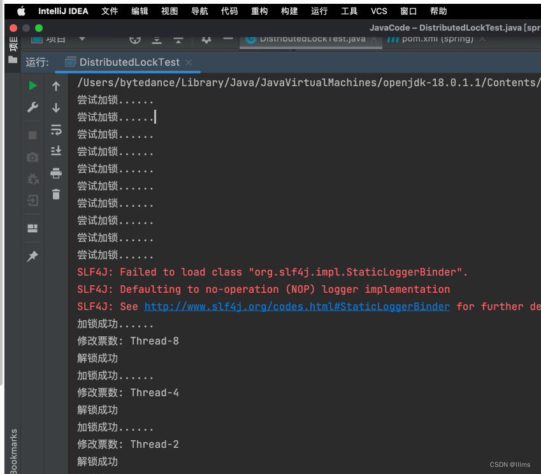Click the stop process square icon

32,135
